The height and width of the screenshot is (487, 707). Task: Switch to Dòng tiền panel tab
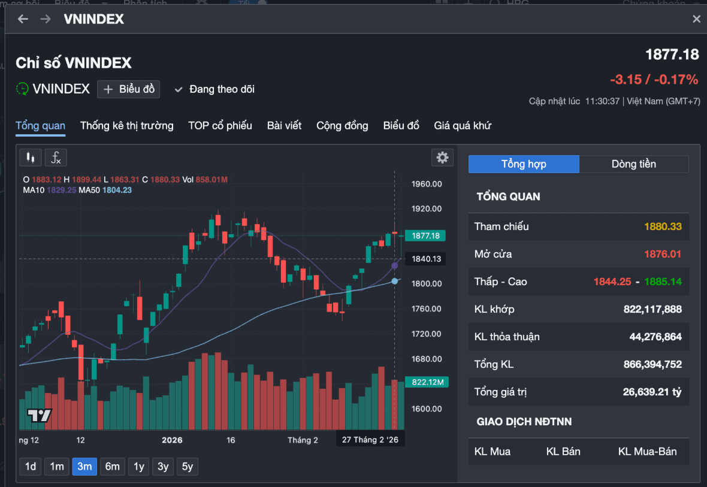(x=633, y=164)
